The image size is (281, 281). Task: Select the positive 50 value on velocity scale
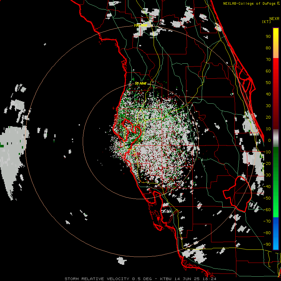268,83
